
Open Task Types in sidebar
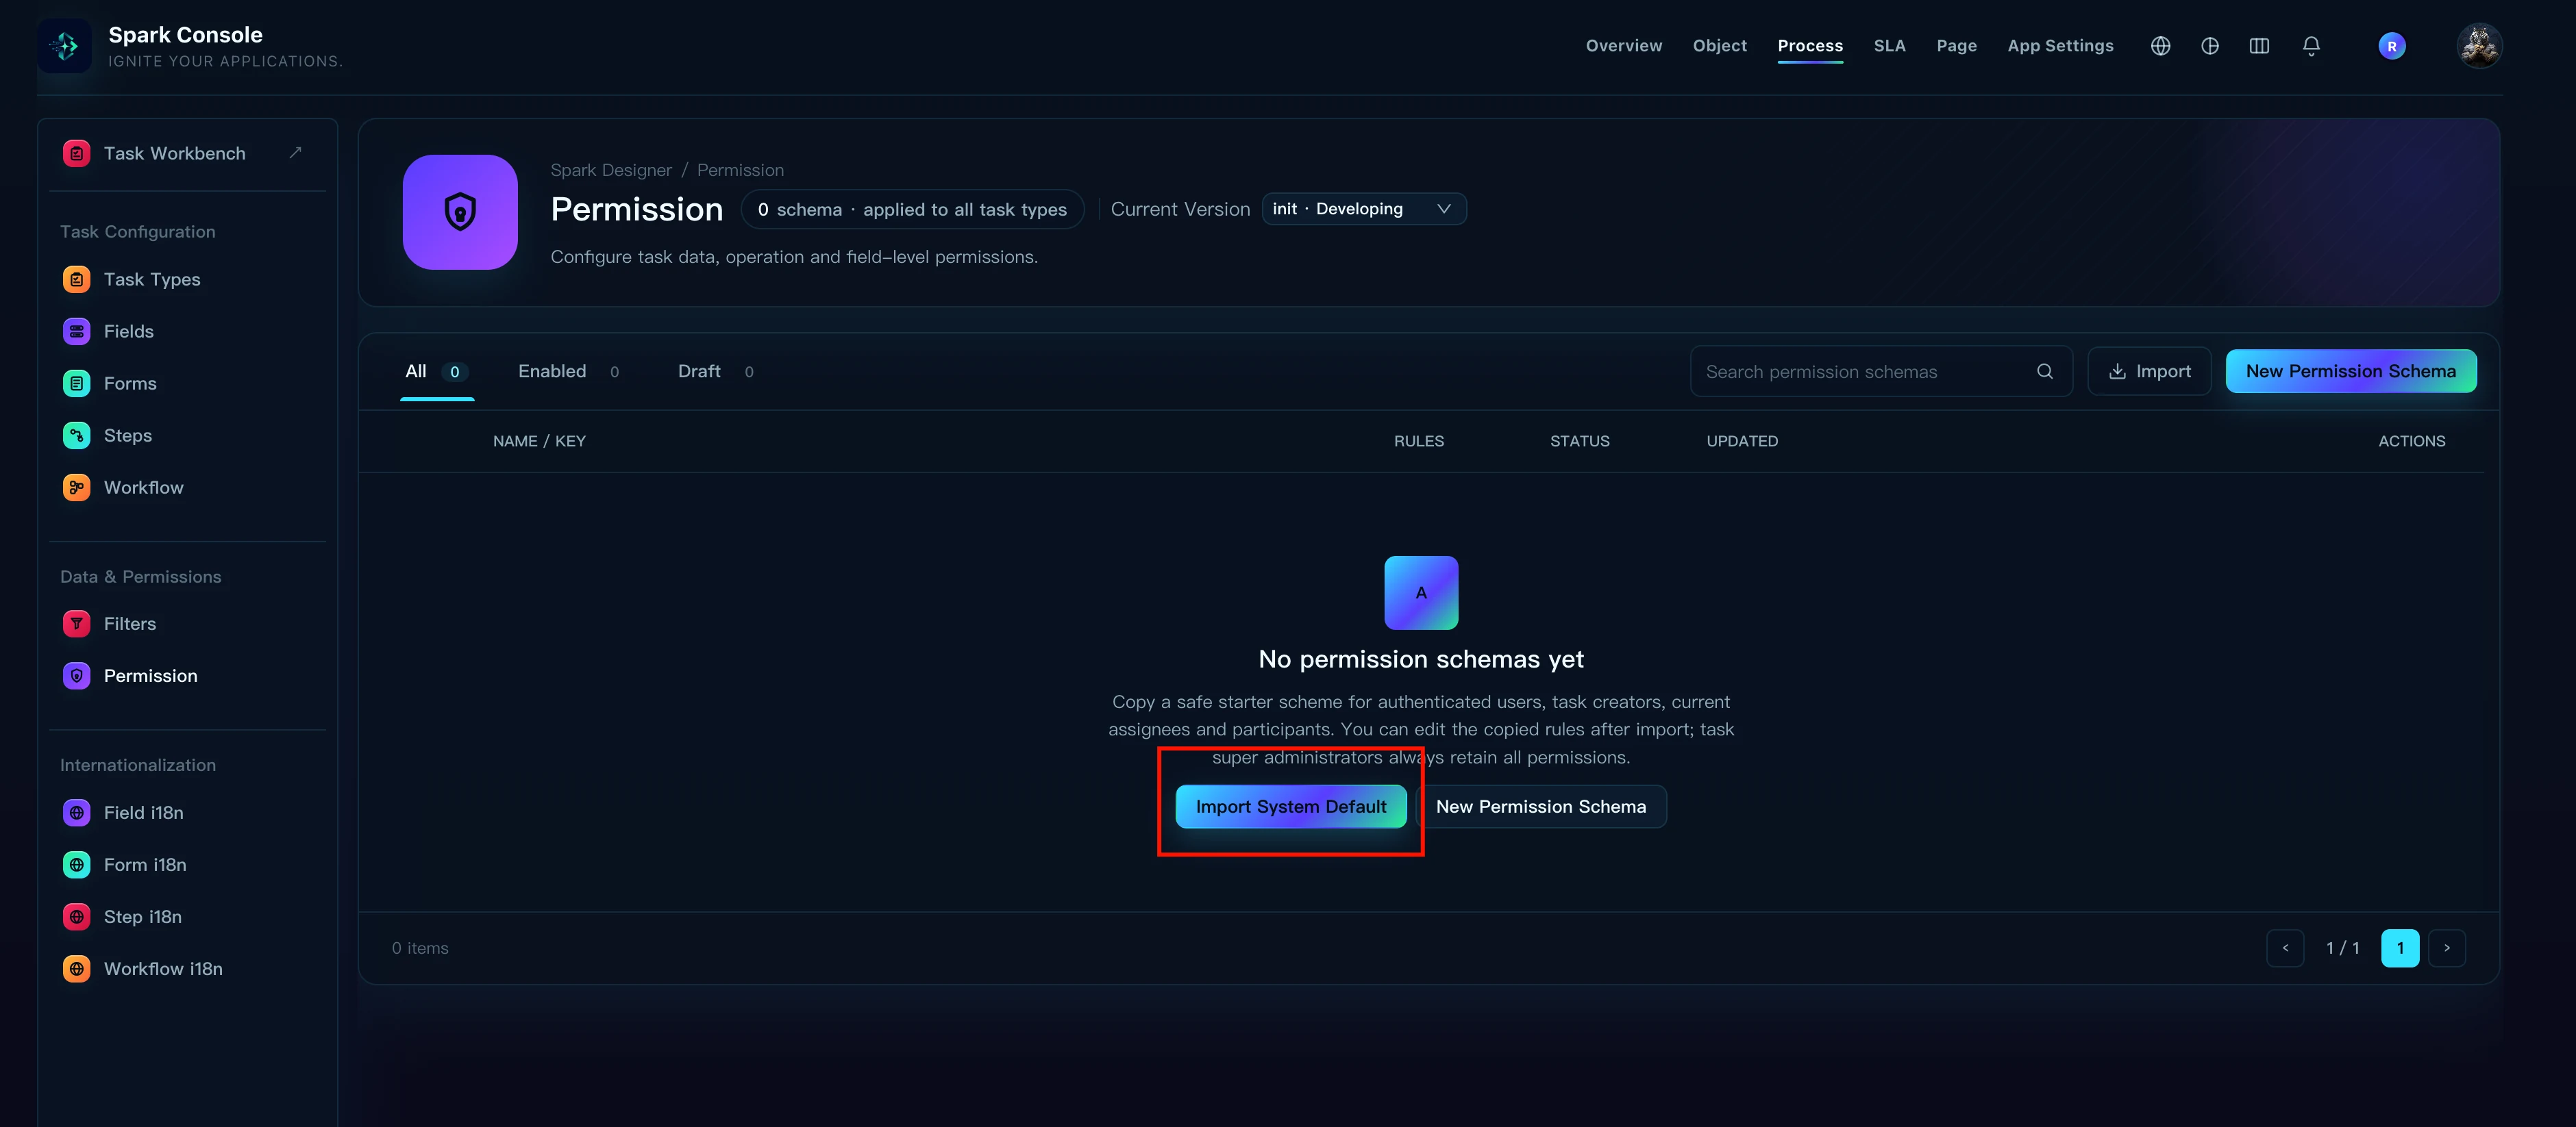[x=186, y=280]
